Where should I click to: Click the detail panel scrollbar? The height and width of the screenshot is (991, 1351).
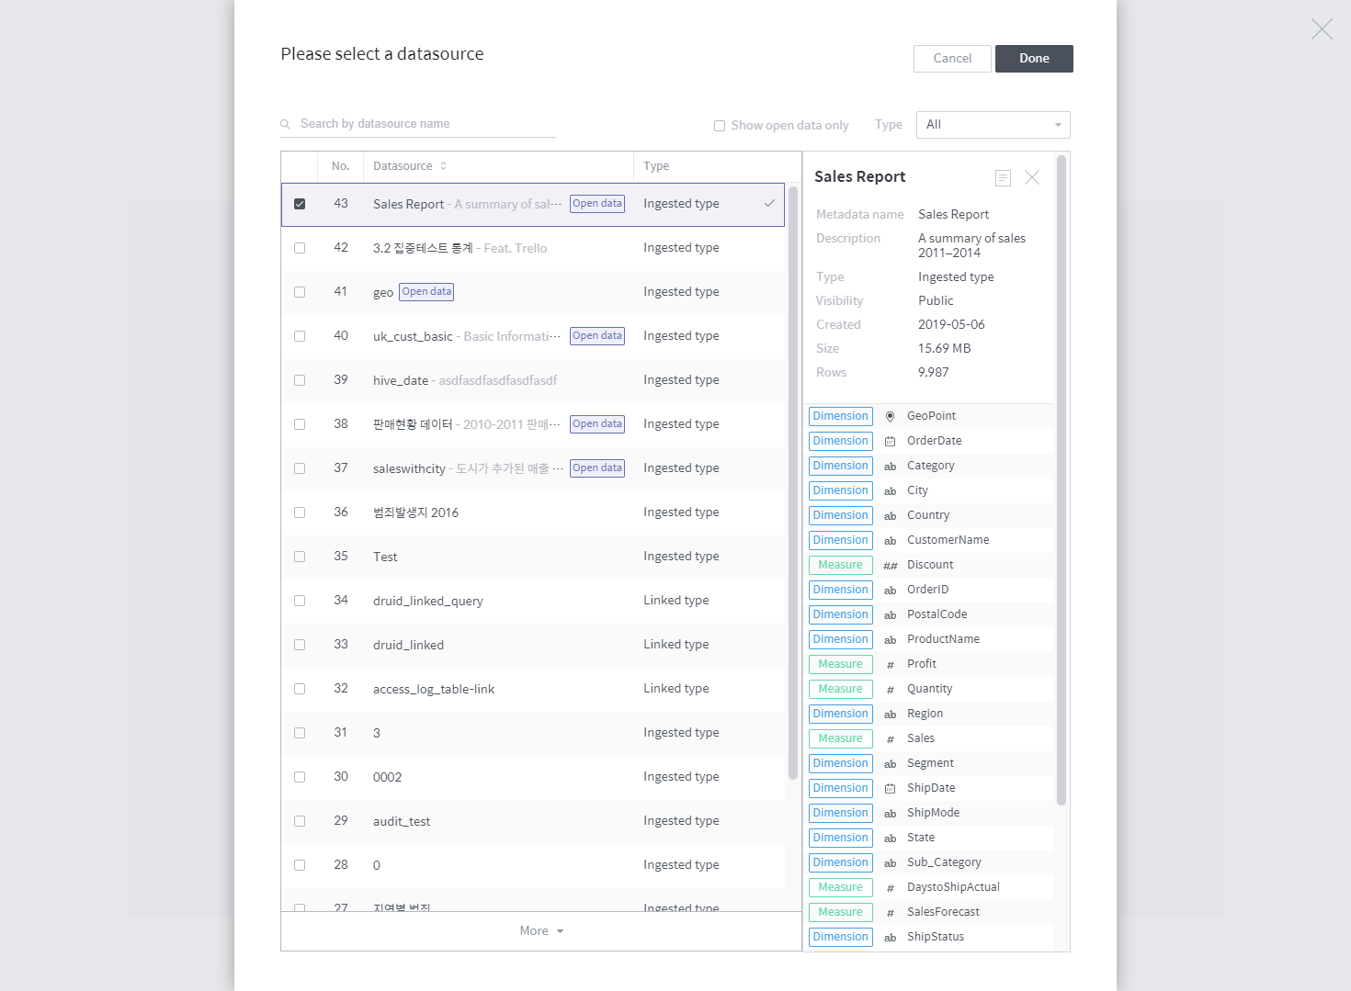1061,480
